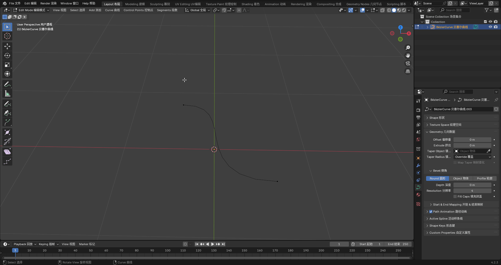Switch to Shading workspace tab

click(x=250, y=4)
